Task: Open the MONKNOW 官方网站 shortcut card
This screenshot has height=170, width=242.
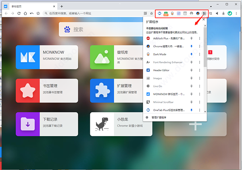Action: pos(47,57)
